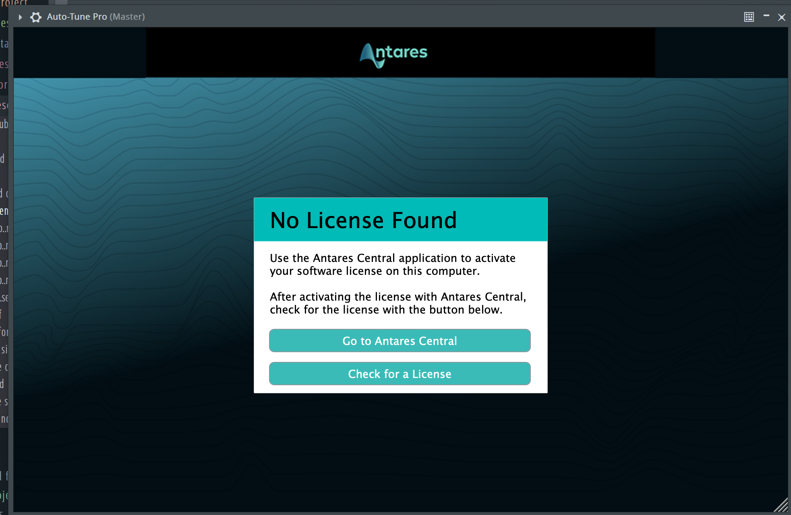Select the '.se' item in left browser

[x=4, y=298]
